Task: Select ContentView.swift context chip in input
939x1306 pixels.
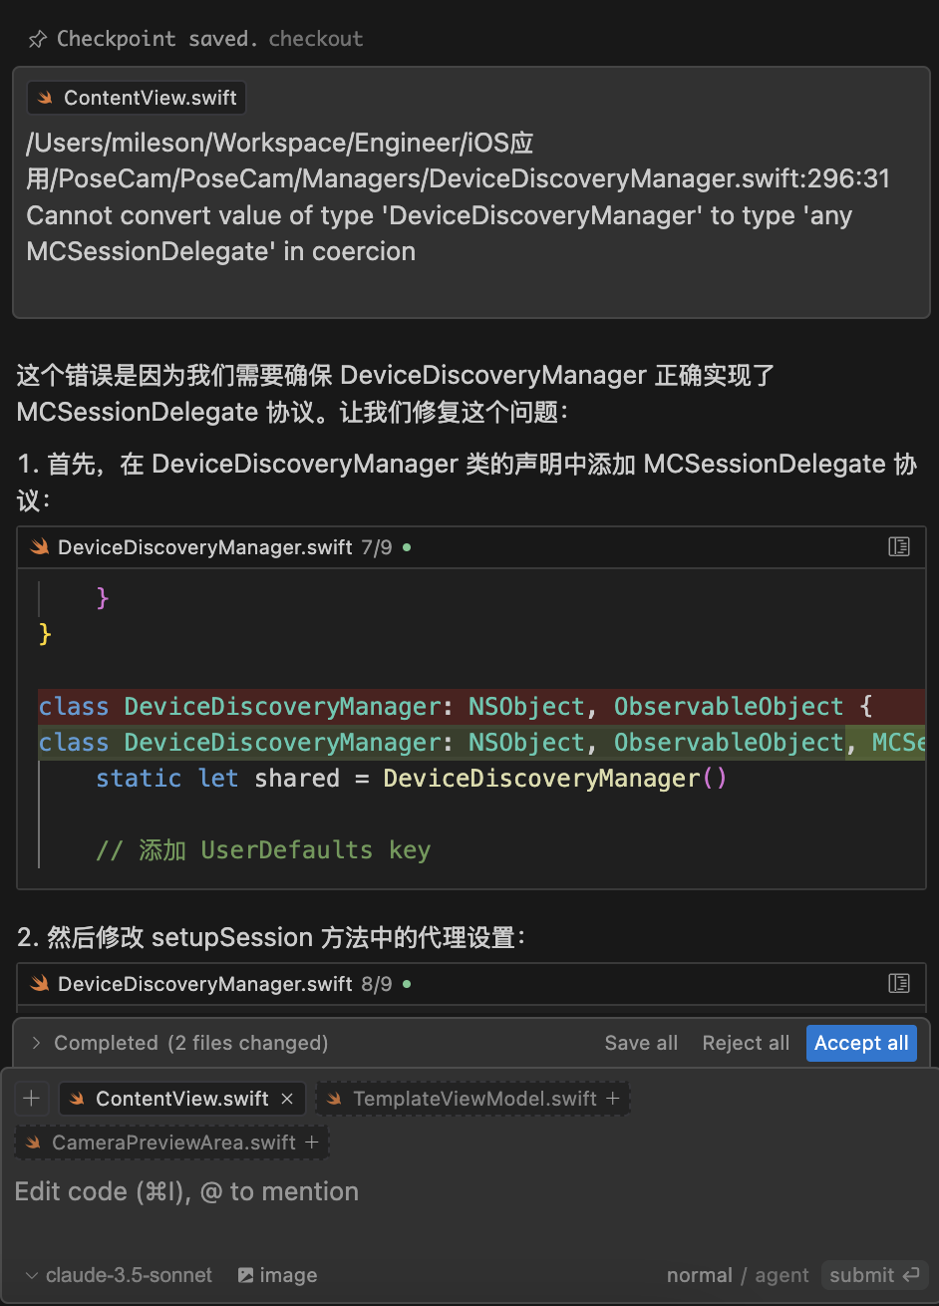Action: [181, 1099]
